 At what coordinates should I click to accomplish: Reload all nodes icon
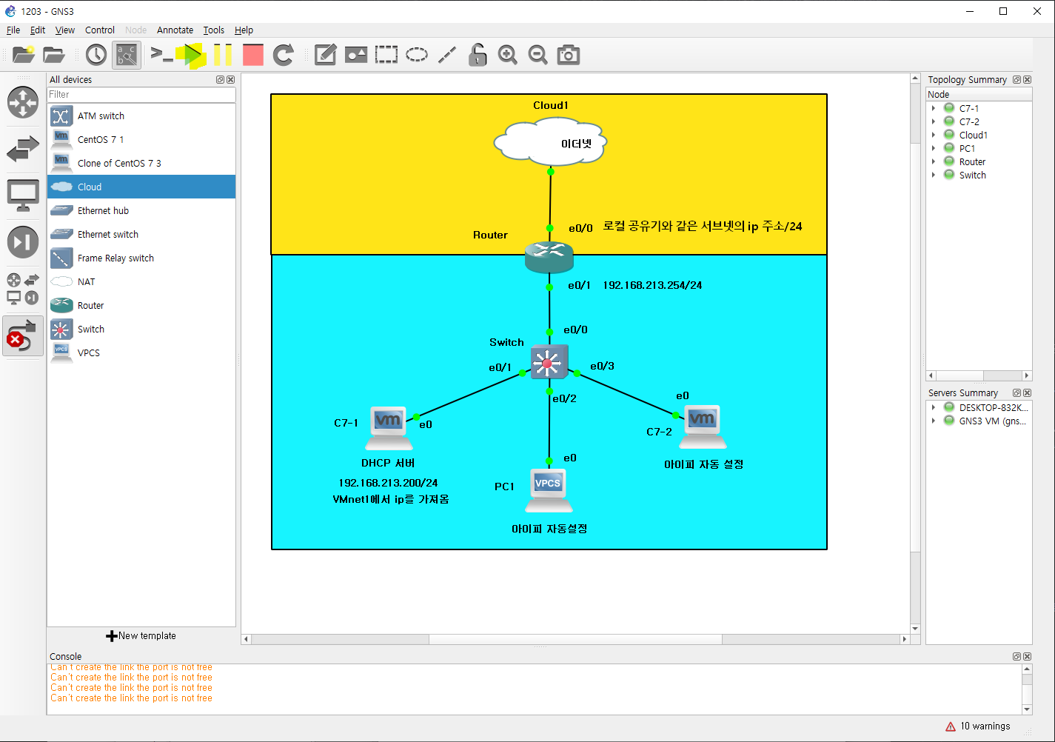pyautogui.click(x=284, y=55)
